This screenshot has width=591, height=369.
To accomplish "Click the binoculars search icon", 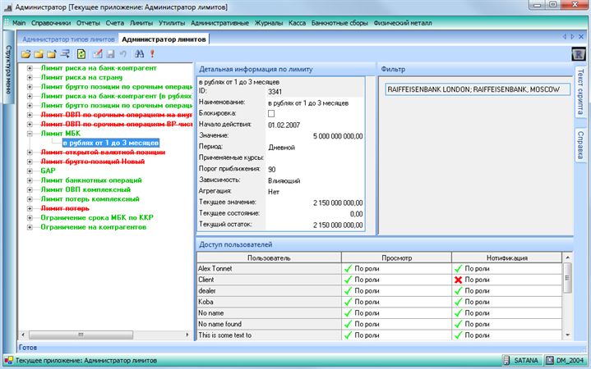I will (x=139, y=54).
